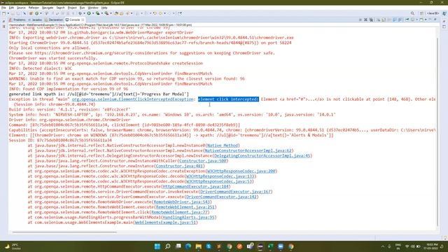The image size is (448, 252).
Task: Open HttpCommandExecutor.java:184 link
Action: [195, 187]
